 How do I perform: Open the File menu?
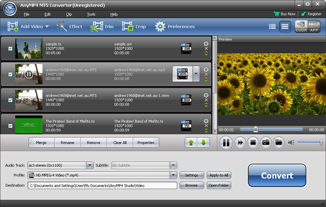27,14
